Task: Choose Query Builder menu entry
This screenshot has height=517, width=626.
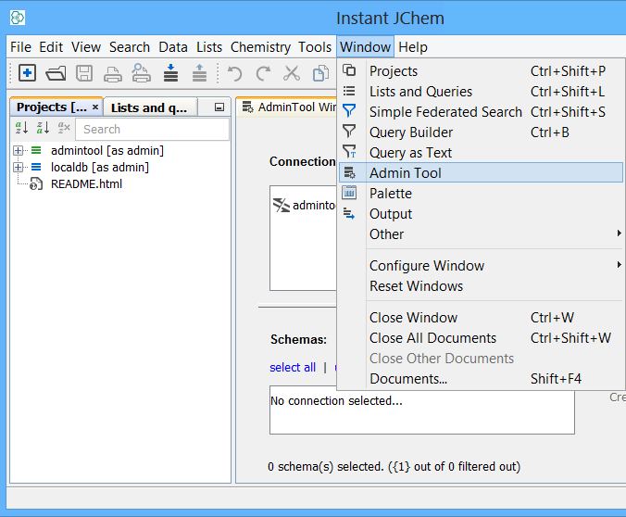Action: click(482, 132)
